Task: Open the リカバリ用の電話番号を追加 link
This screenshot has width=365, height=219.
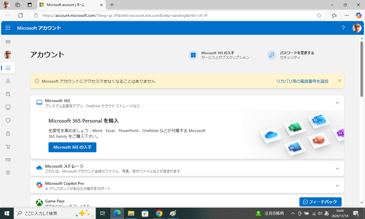Action: point(302,81)
